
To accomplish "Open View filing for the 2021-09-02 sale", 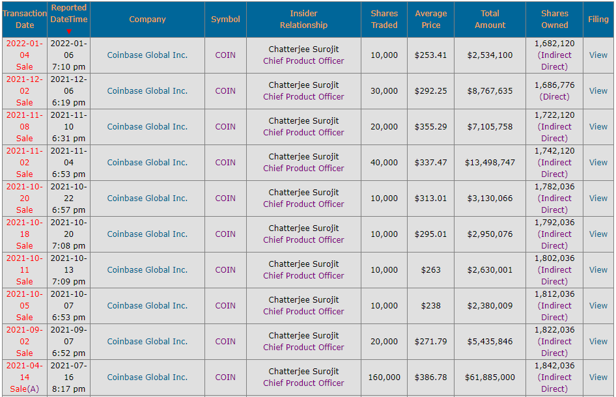I will coord(598,341).
